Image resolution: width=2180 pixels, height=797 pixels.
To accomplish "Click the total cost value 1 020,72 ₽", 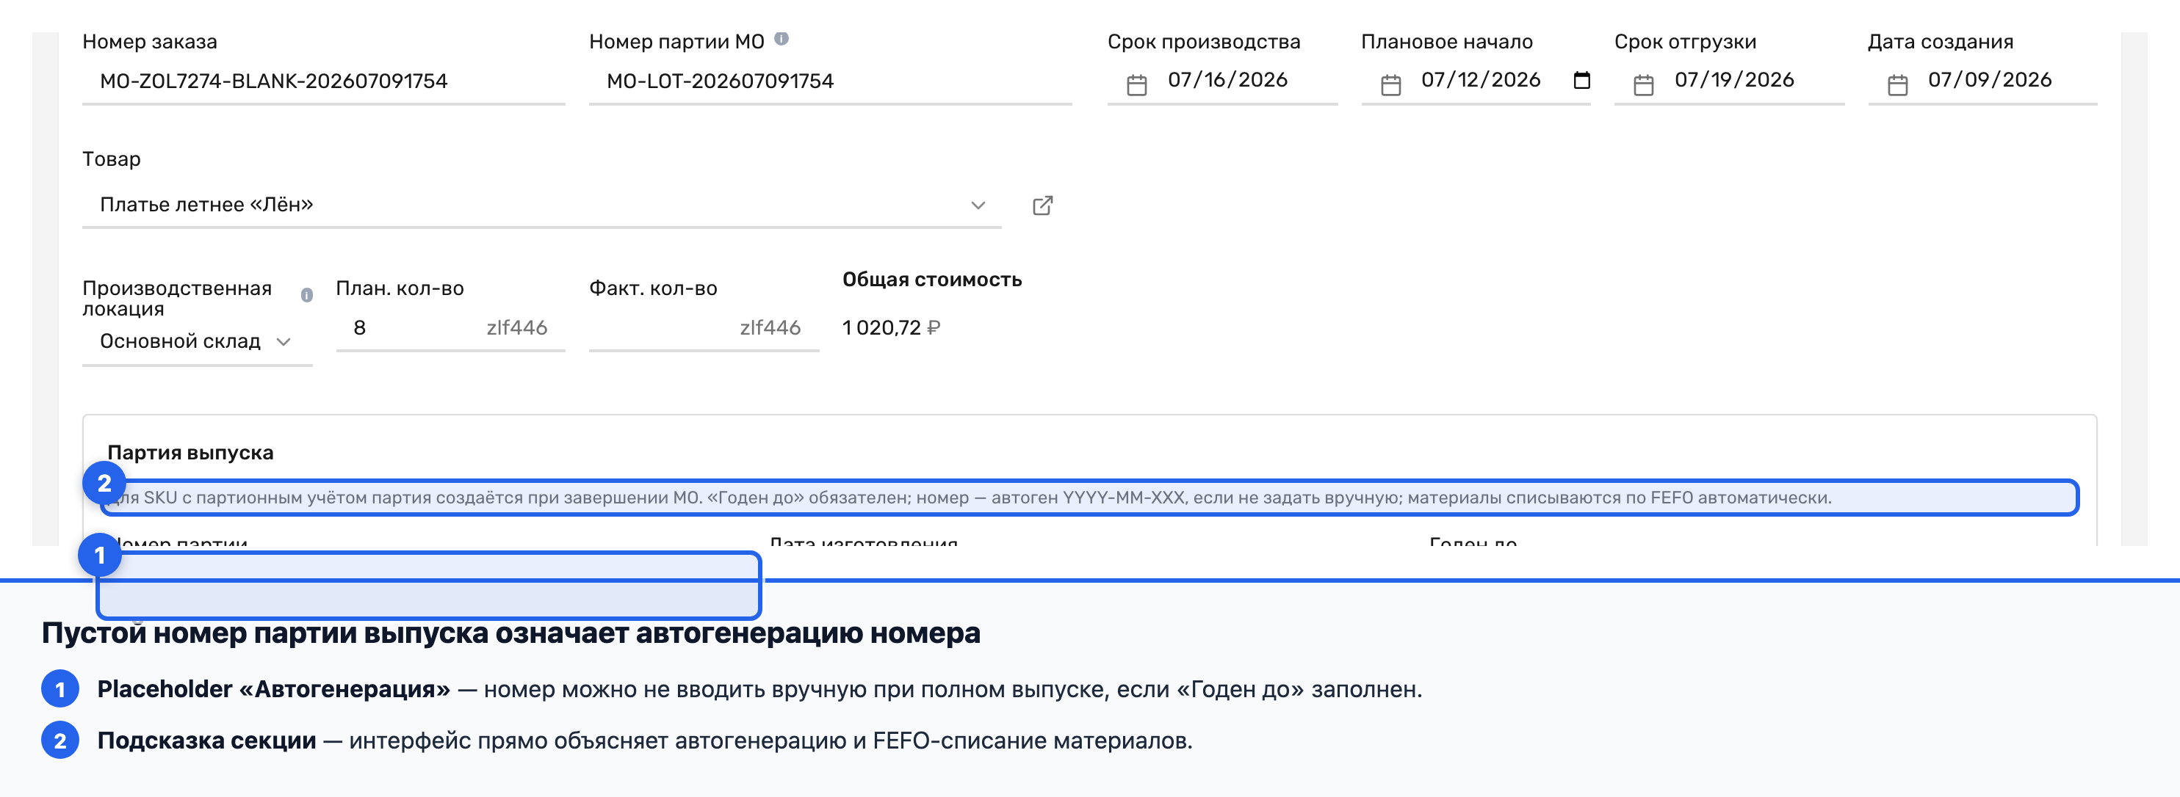I will click(891, 328).
